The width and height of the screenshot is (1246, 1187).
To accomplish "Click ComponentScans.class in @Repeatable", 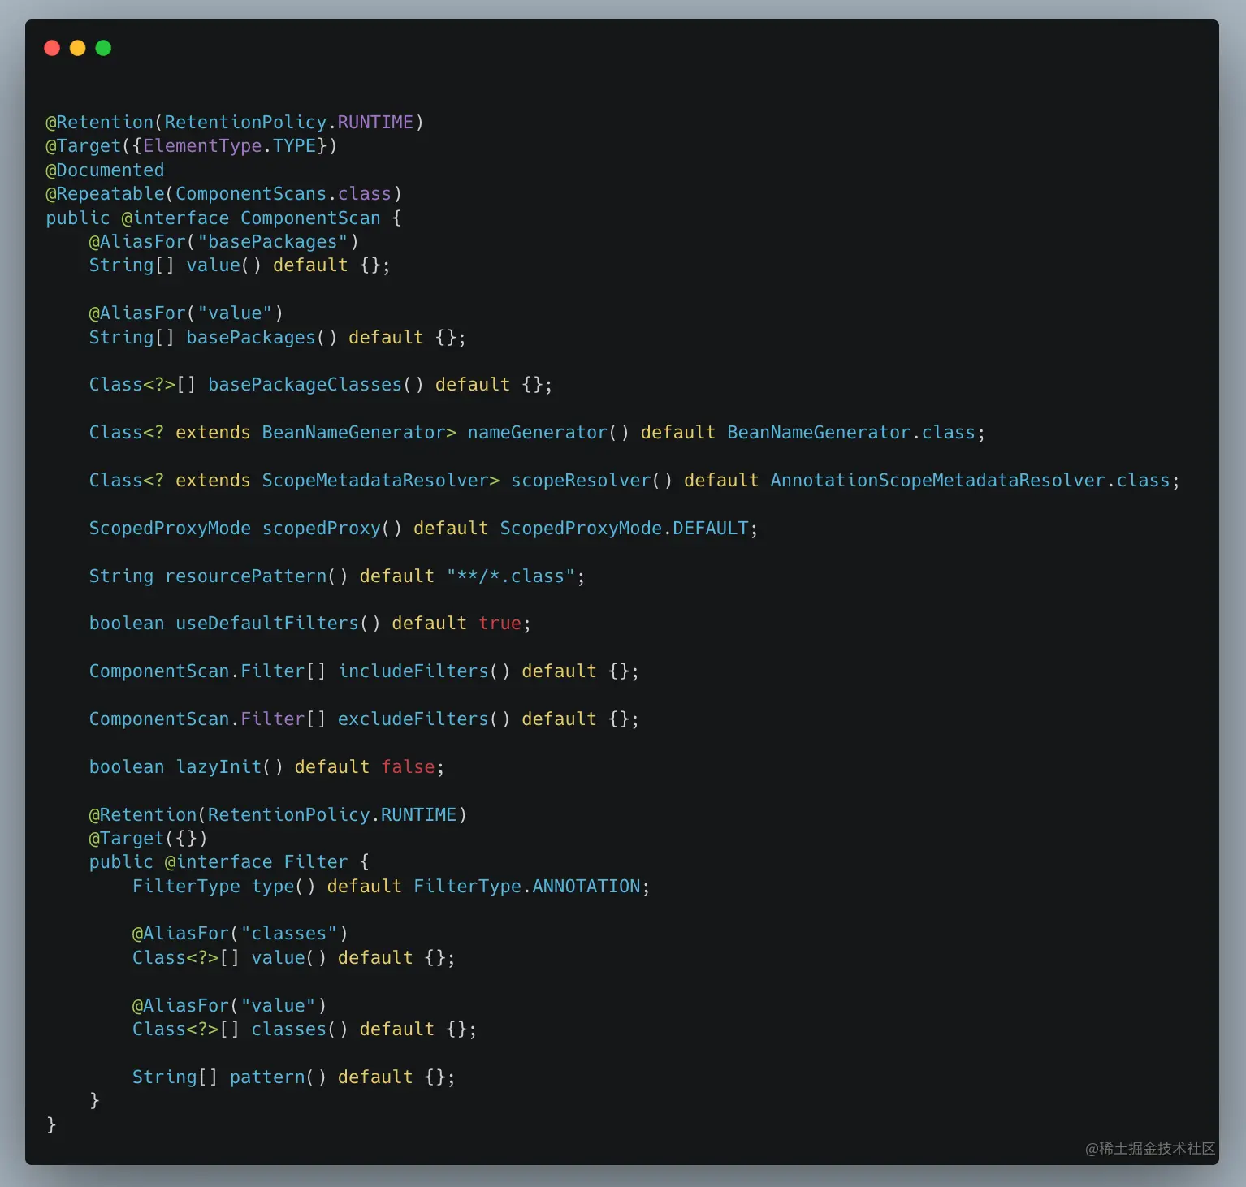I will pos(283,193).
